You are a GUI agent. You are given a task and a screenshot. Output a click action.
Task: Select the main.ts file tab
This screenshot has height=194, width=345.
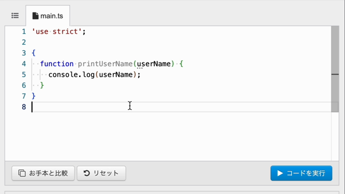[48, 16]
